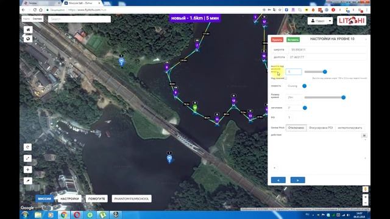Screen dimensions: 390x219
Task: Open the PHANTOM FILMSCHOOL link
Action: [132, 199]
